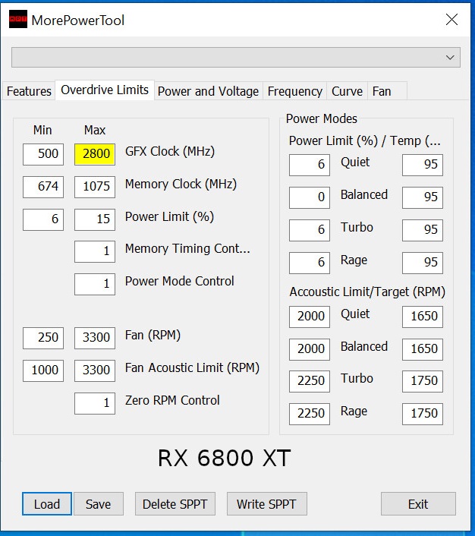Click Write SPPT button
475x536 pixels.
coord(266,504)
